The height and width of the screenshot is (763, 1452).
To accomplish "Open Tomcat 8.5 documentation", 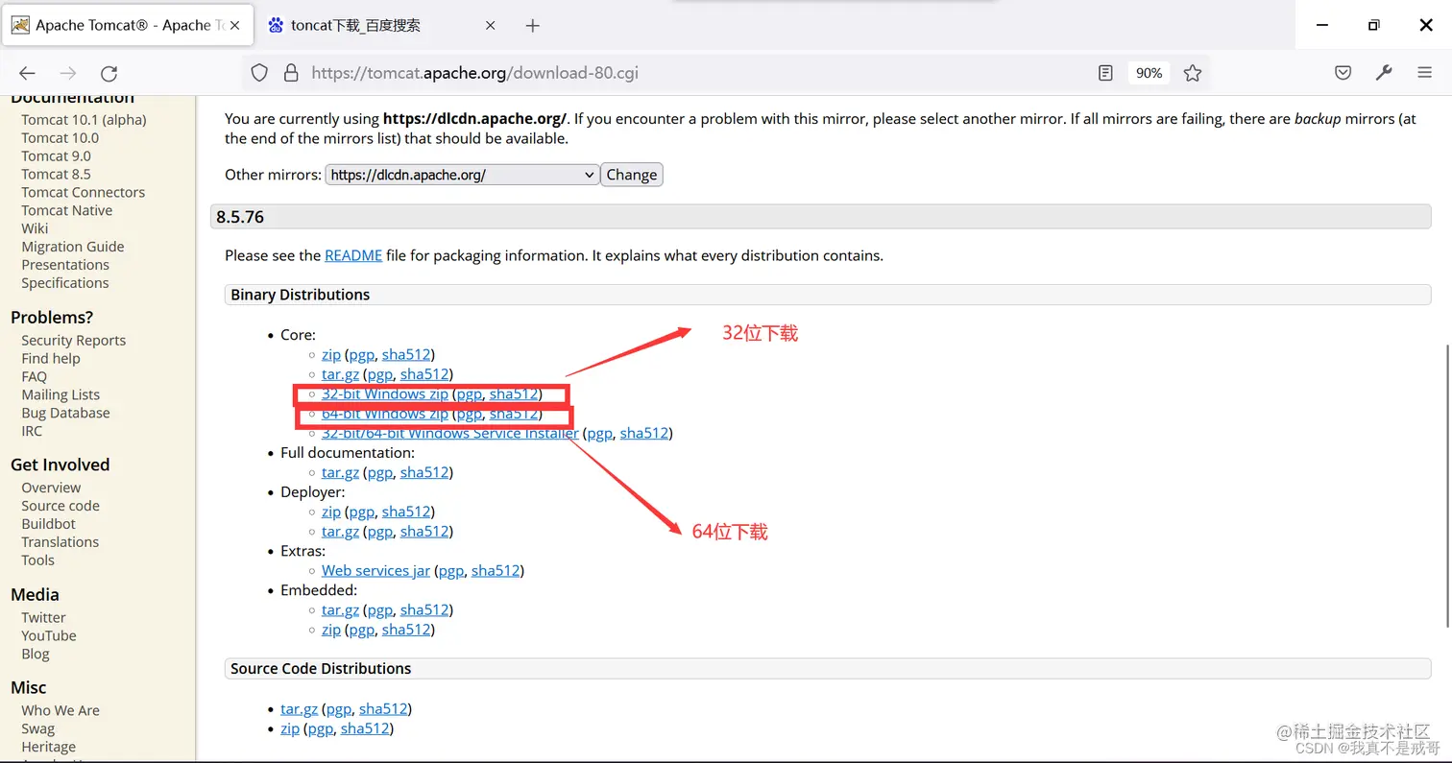I will [x=56, y=175].
